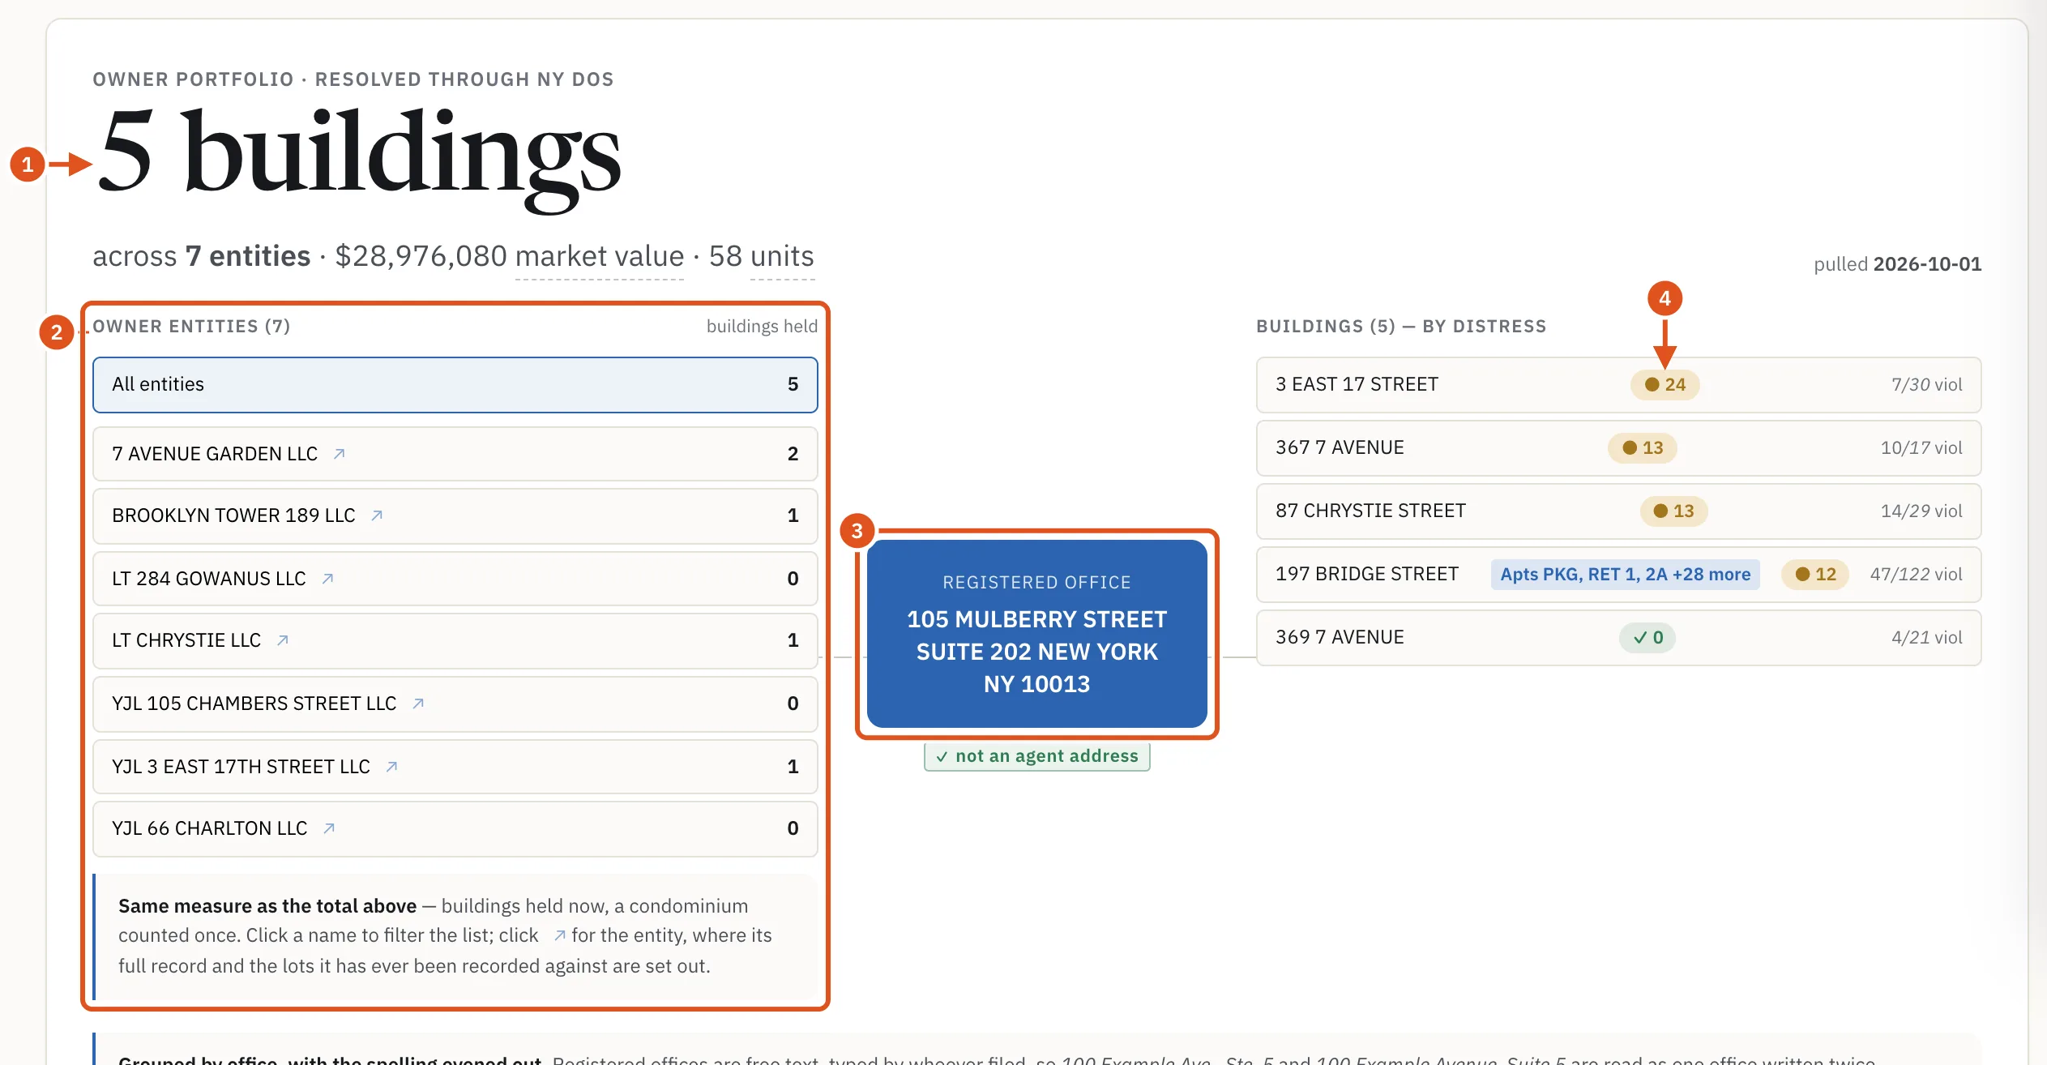Filter list by YJL 66 CHARLTON LLC name
This screenshot has height=1065, width=2047.
[x=210, y=828]
